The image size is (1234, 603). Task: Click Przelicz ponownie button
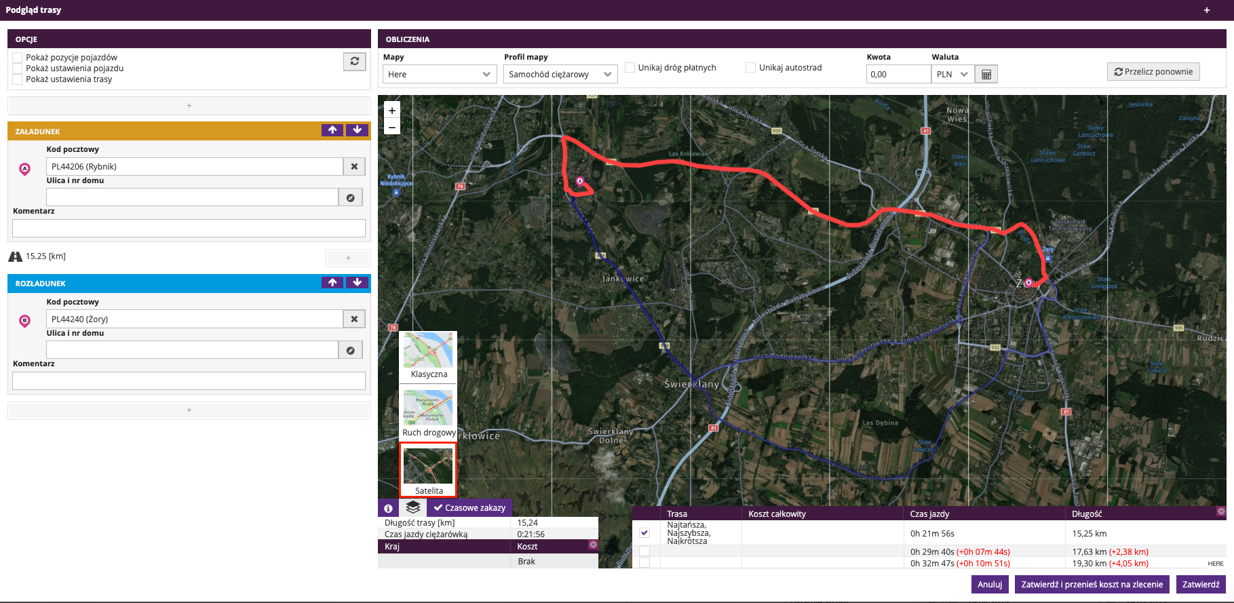pyautogui.click(x=1153, y=72)
